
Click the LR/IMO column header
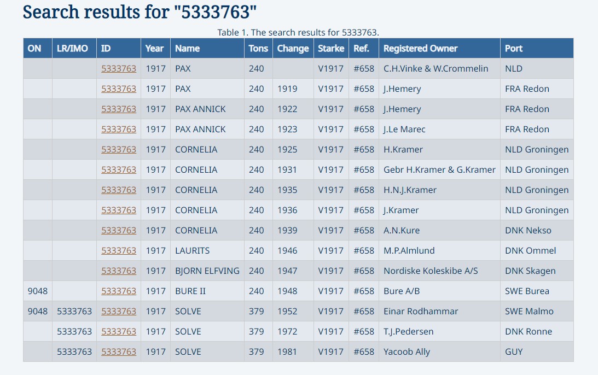(x=74, y=49)
